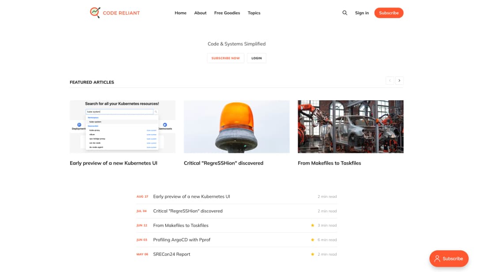The height and width of the screenshot is (272, 477).
Task: Click the floating Subscribe portal button
Action: click(x=449, y=258)
